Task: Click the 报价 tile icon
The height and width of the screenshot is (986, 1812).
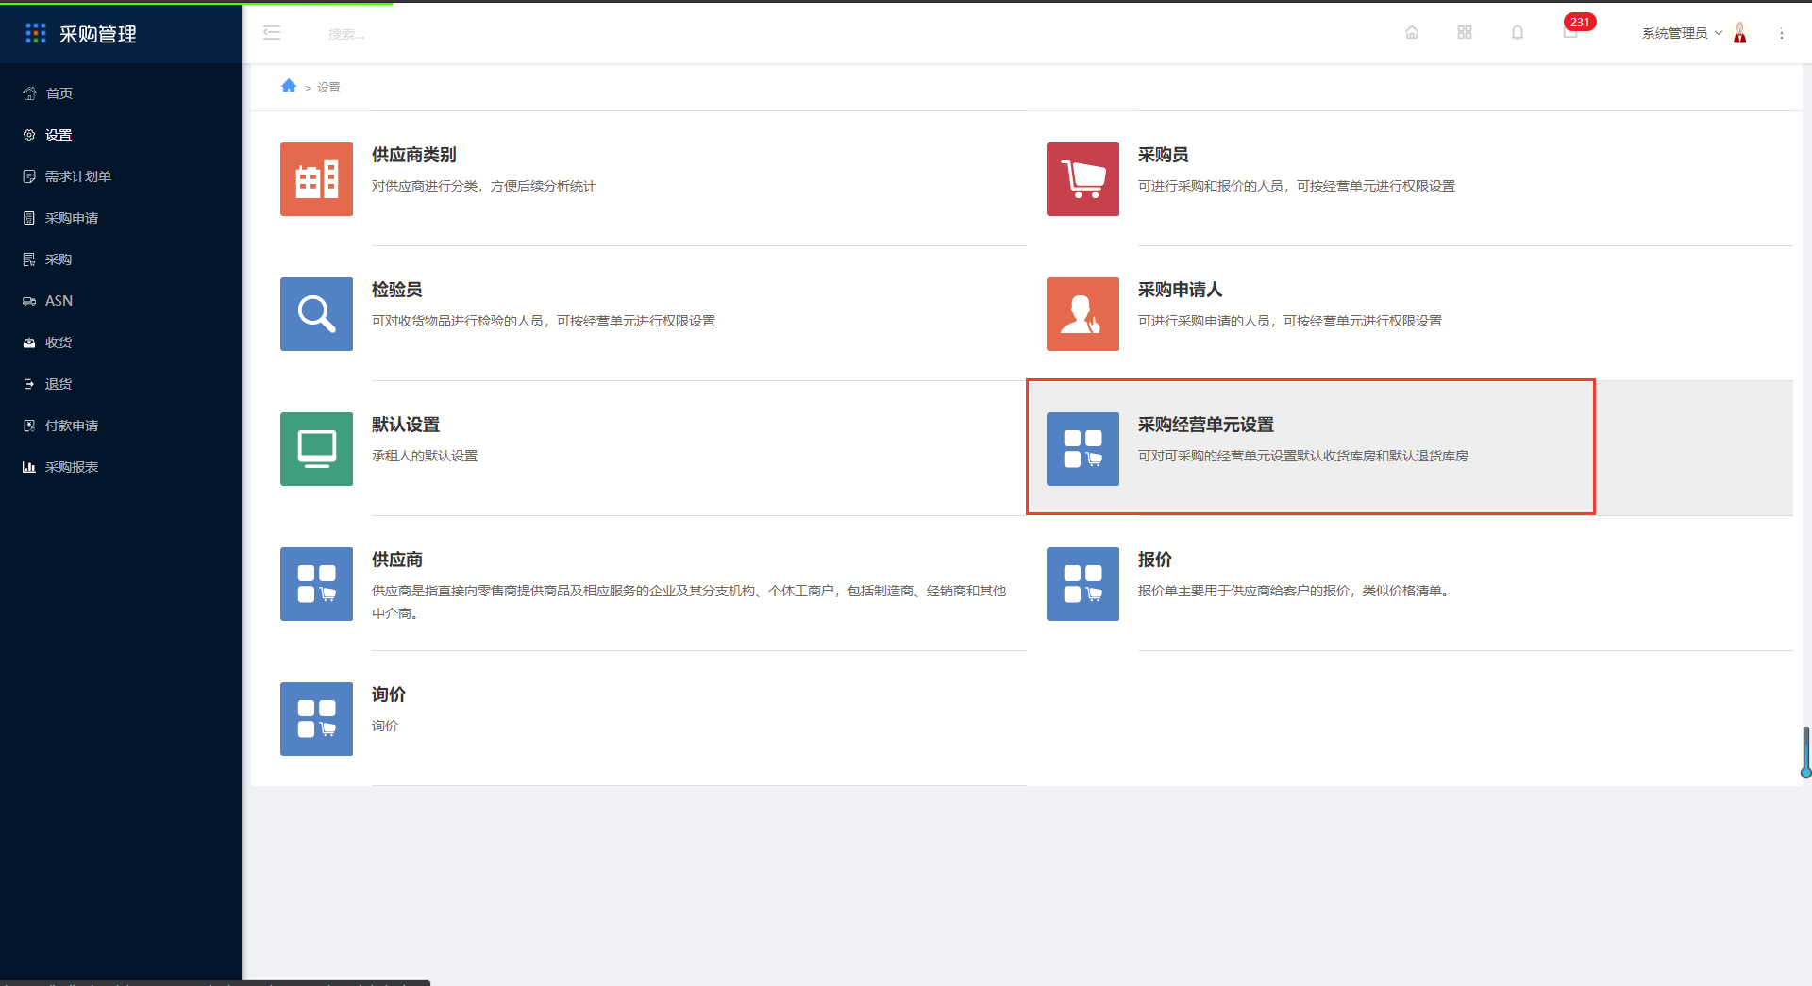Action: click(x=1082, y=584)
